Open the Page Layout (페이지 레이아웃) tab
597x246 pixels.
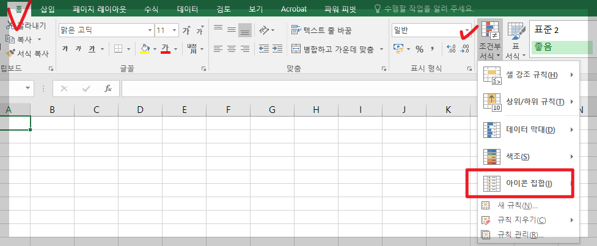point(100,9)
